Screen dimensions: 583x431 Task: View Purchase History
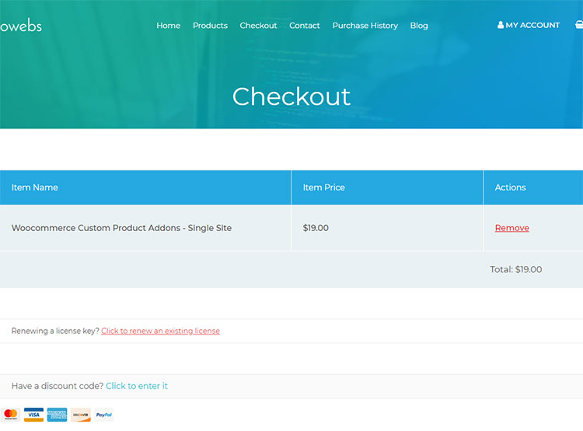click(x=365, y=26)
